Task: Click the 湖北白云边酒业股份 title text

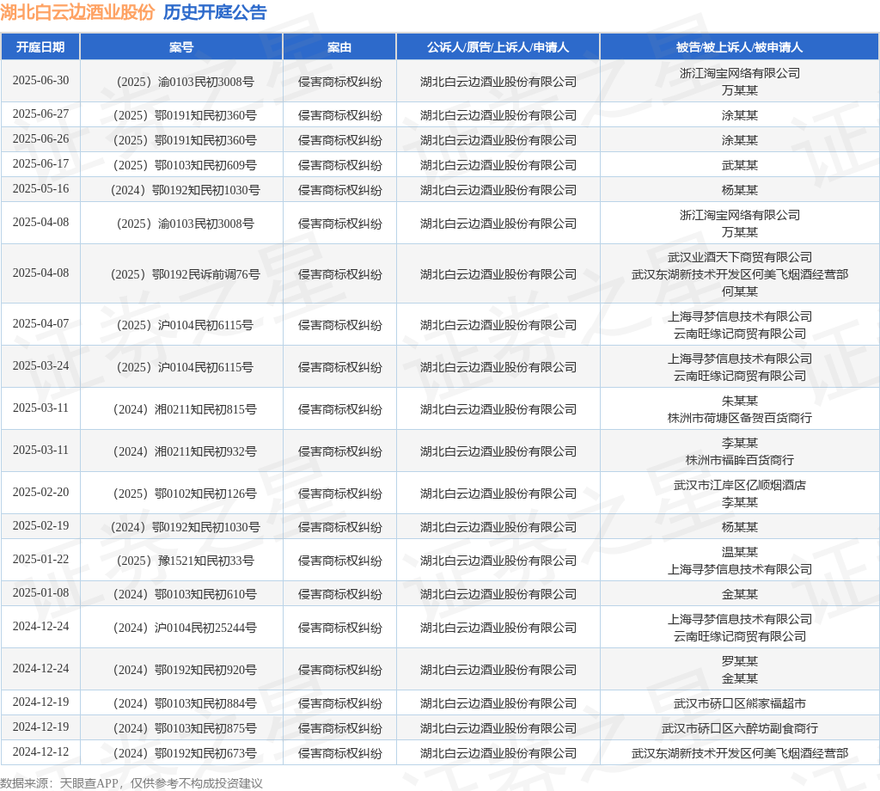Action: coord(76,12)
